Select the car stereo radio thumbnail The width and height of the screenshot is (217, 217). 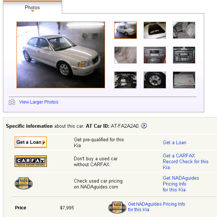tap(184, 55)
